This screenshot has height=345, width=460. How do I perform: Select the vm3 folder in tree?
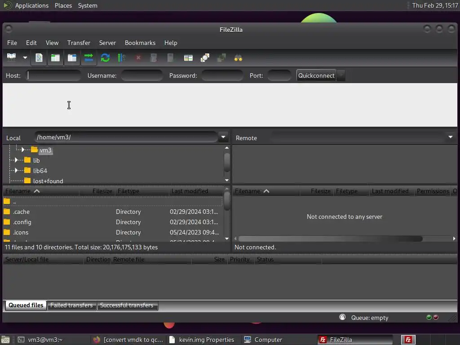[45, 150]
